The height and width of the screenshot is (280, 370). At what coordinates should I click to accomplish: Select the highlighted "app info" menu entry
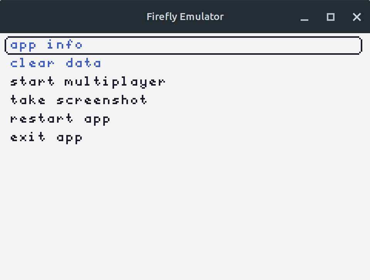click(46, 45)
